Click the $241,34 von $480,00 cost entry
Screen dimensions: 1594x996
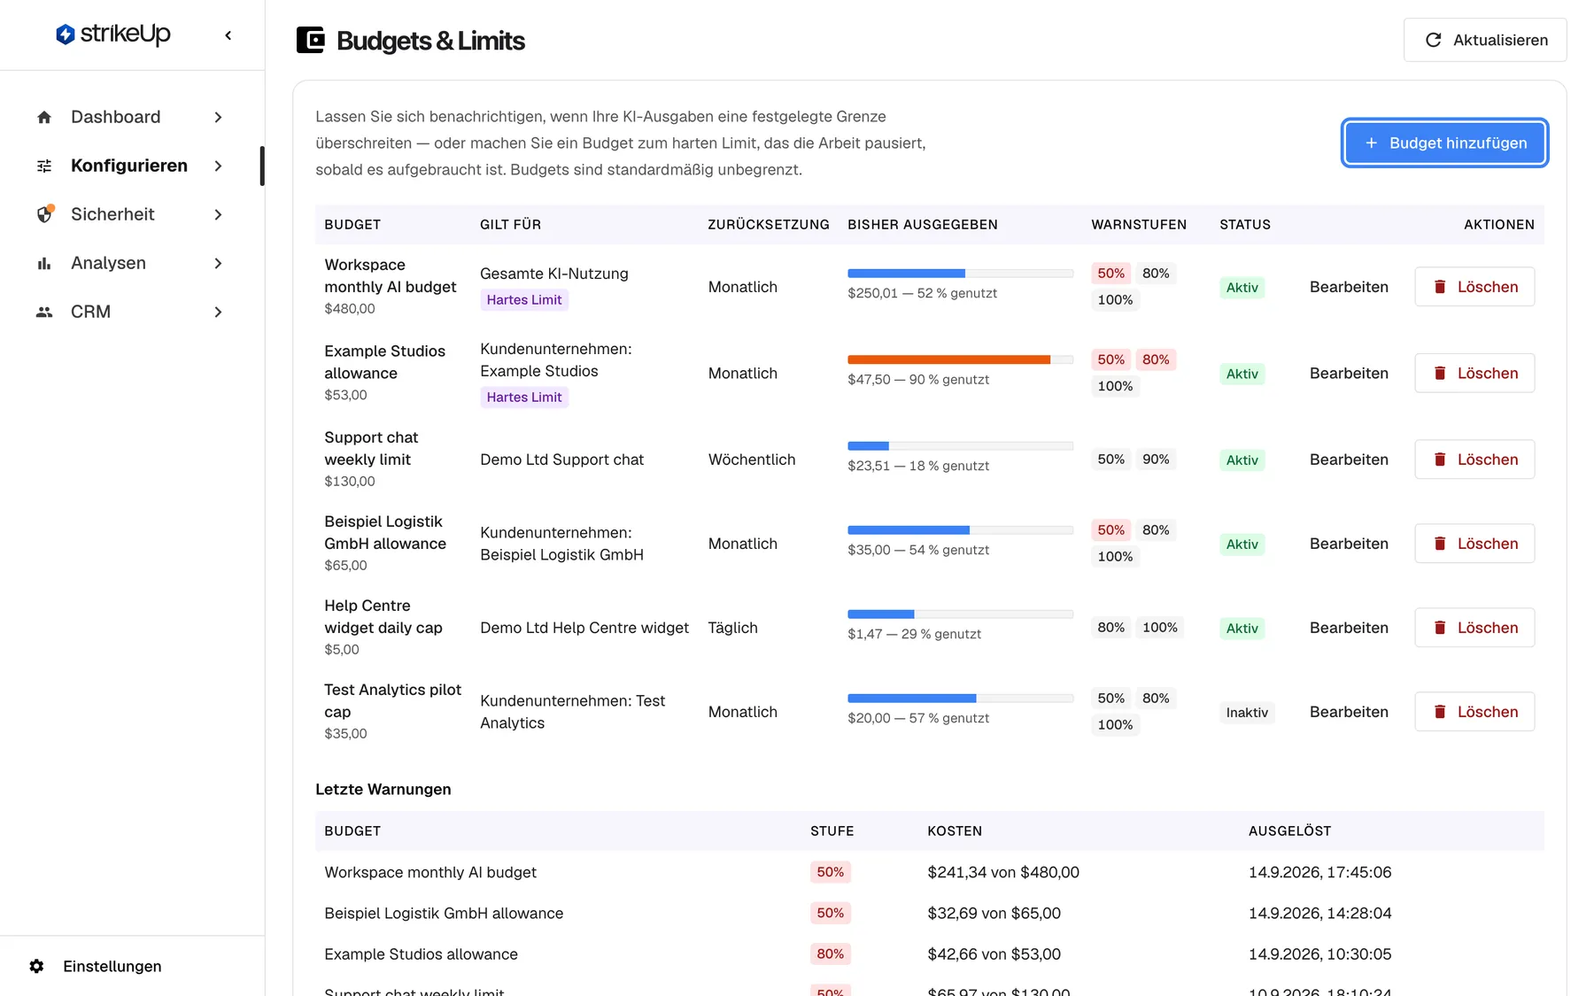coord(1003,872)
